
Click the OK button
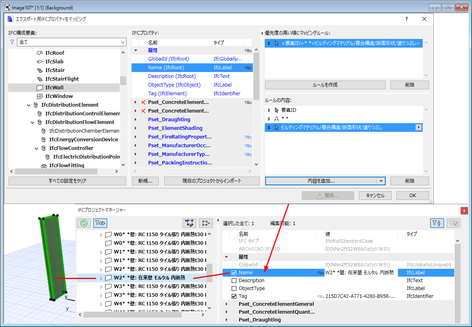pos(413,195)
